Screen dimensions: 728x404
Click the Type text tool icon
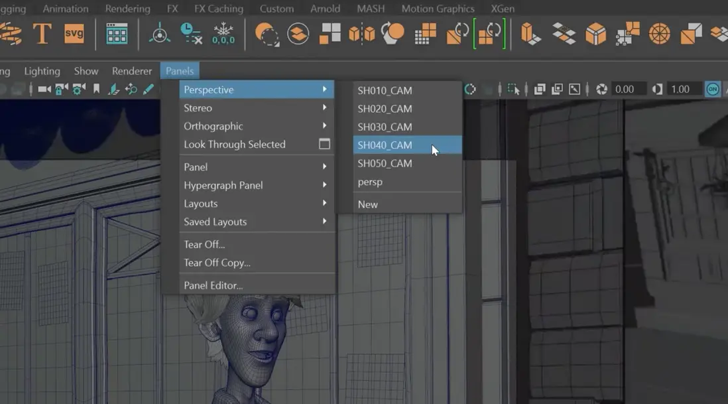42,33
